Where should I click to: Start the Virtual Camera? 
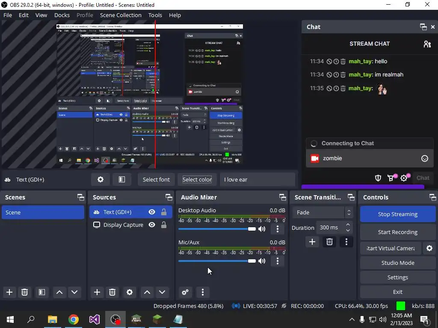click(391, 248)
